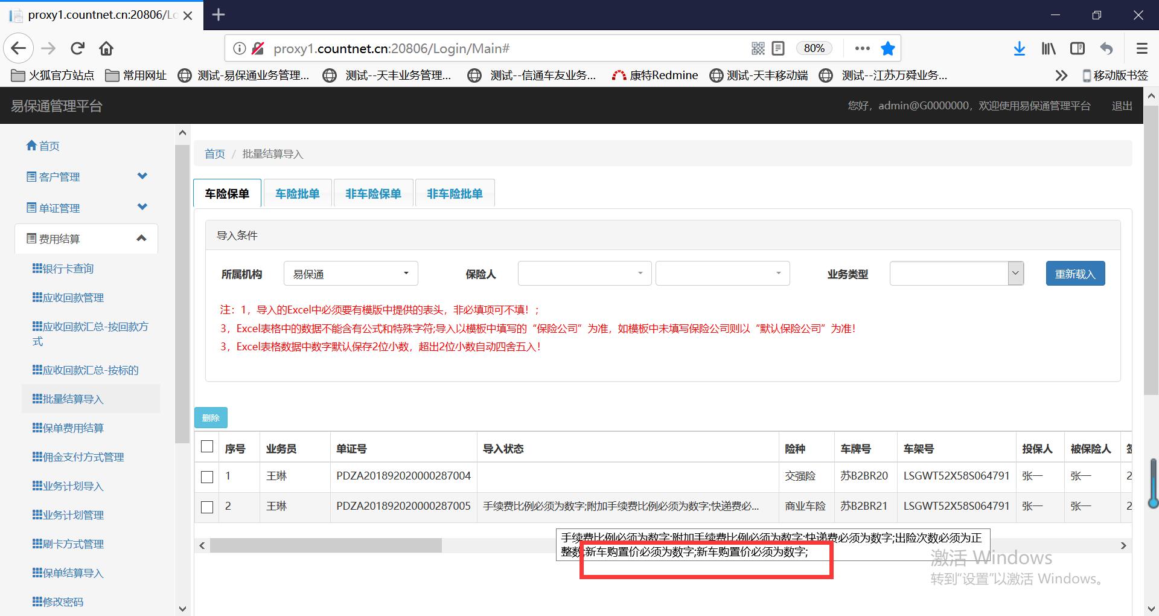Open the Firefox downloads arrow icon
1159x616 pixels.
tap(1020, 48)
